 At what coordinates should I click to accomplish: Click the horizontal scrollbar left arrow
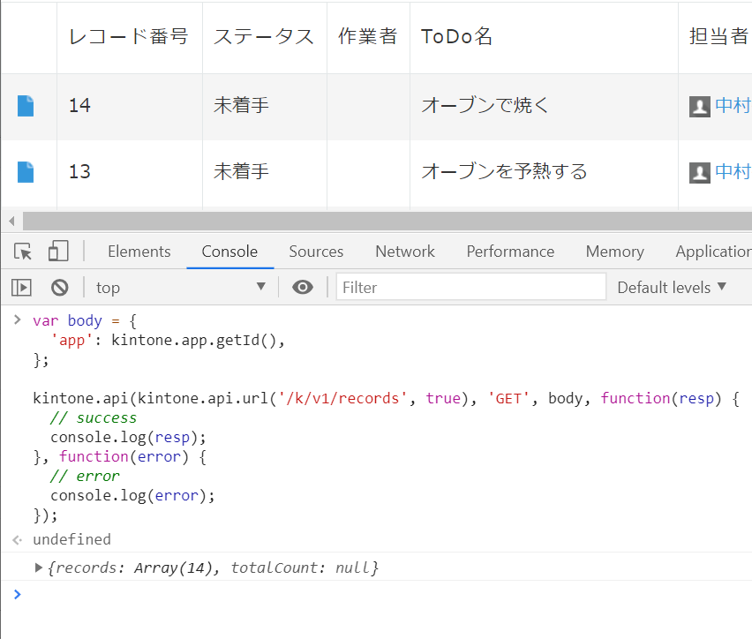(x=12, y=222)
